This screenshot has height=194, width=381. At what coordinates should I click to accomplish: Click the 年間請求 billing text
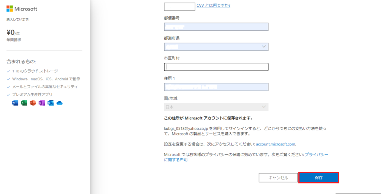point(14,40)
